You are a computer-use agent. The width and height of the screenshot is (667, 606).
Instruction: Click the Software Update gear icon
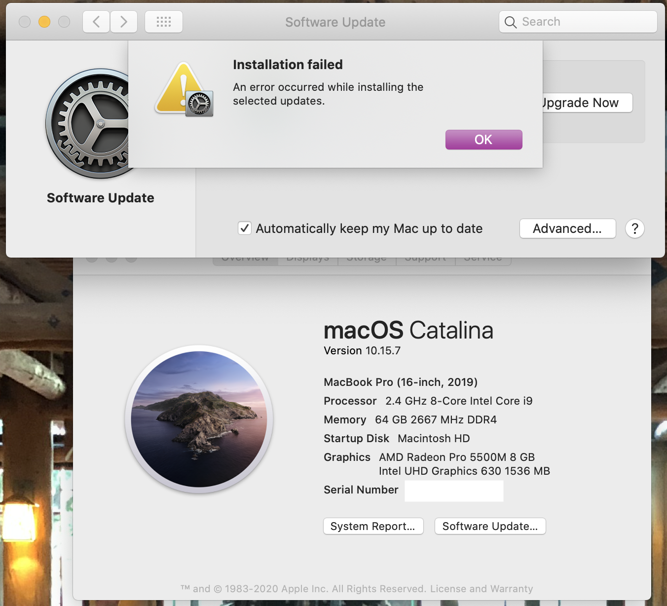click(88, 123)
